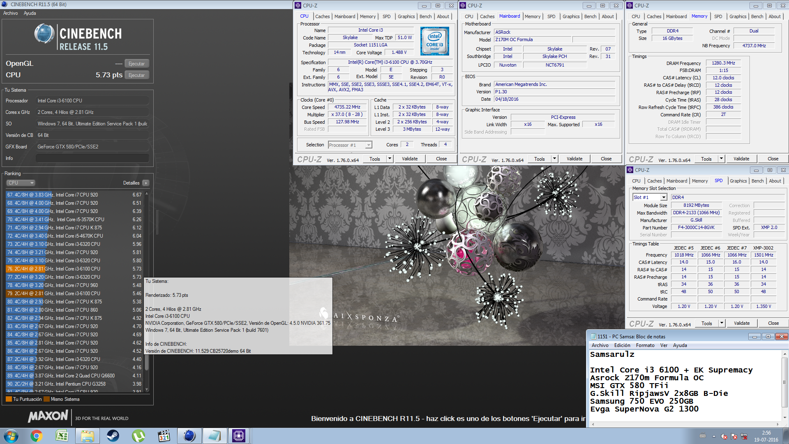The image size is (789, 444).
Task: Click the Mismo Sistema legend swatch
Action: (46, 399)
